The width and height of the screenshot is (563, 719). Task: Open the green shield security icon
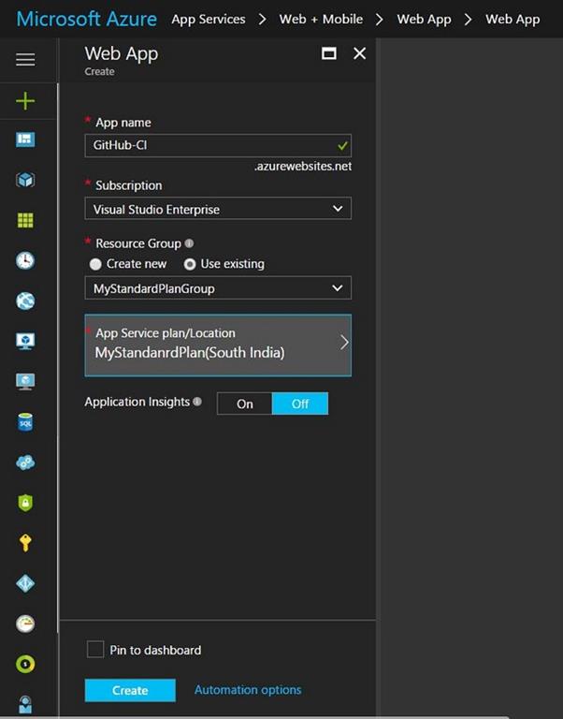point(25,503)
